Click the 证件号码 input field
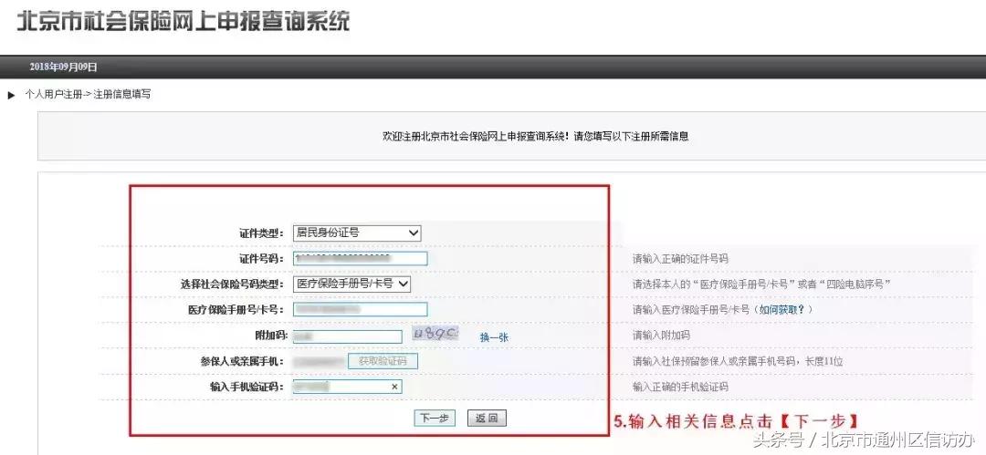 360,258
